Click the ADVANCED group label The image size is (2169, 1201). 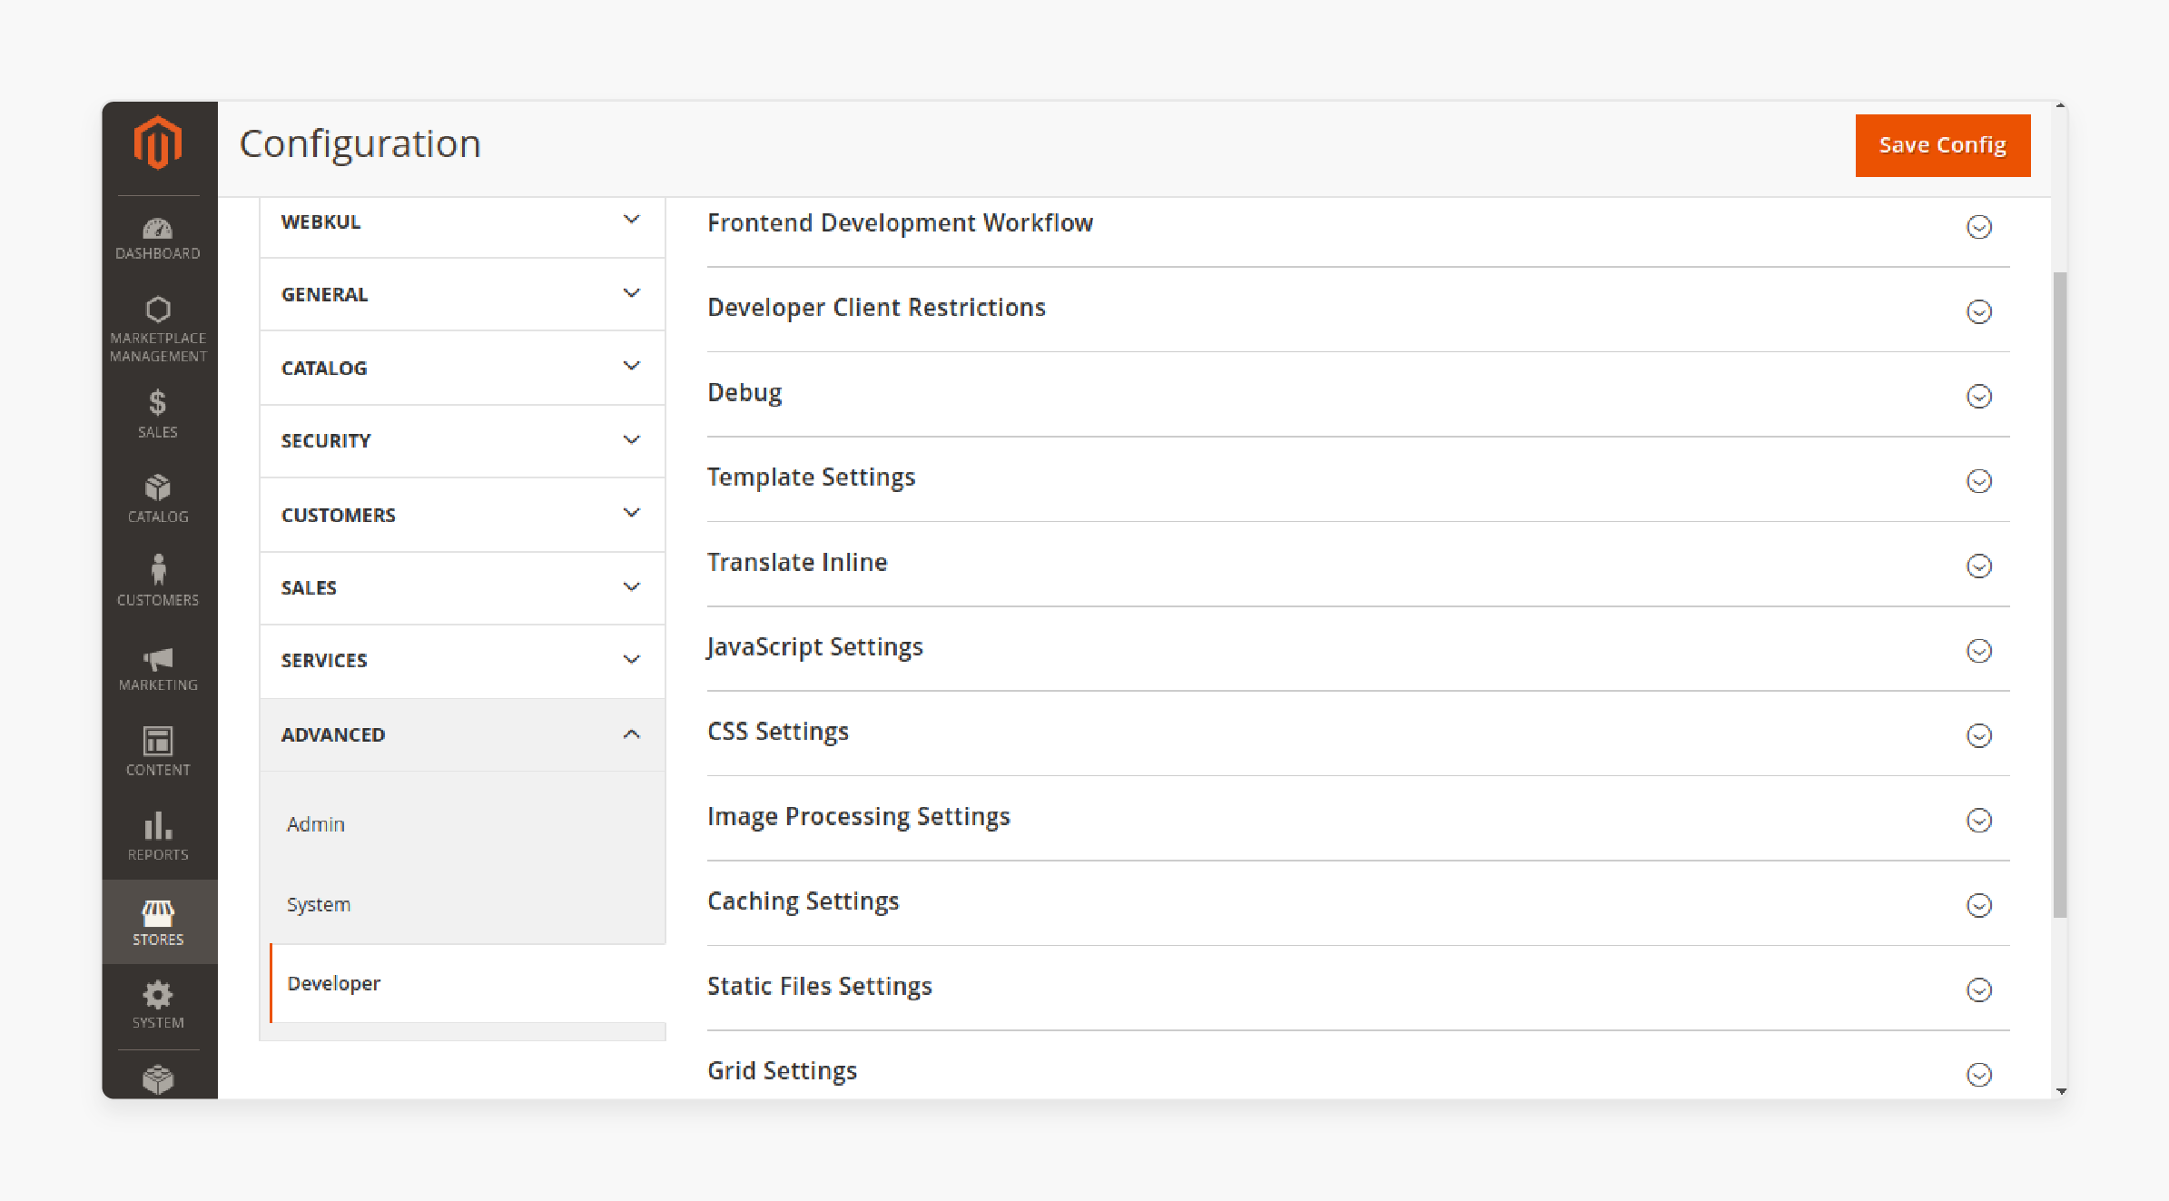333,735
